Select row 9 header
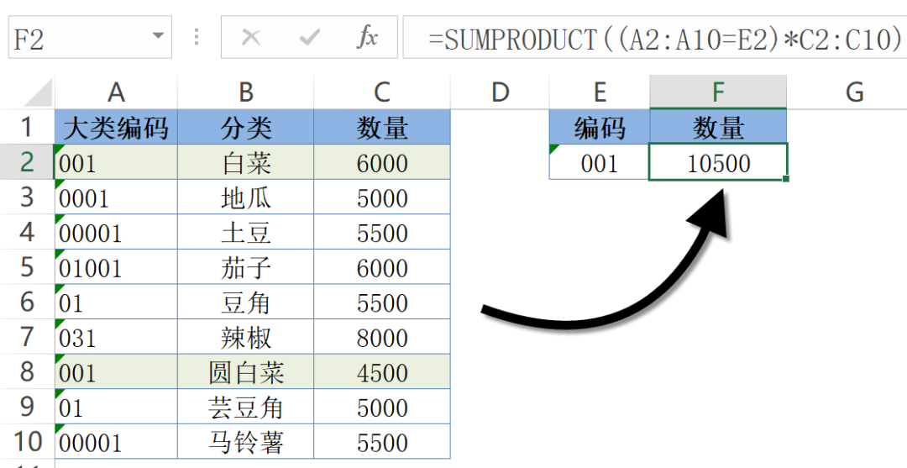This screenshot has height=468, width=907. [x=27, y=407]
